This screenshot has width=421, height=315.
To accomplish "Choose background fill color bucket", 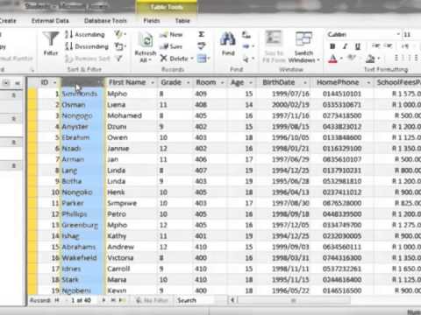I will (370, 59).
